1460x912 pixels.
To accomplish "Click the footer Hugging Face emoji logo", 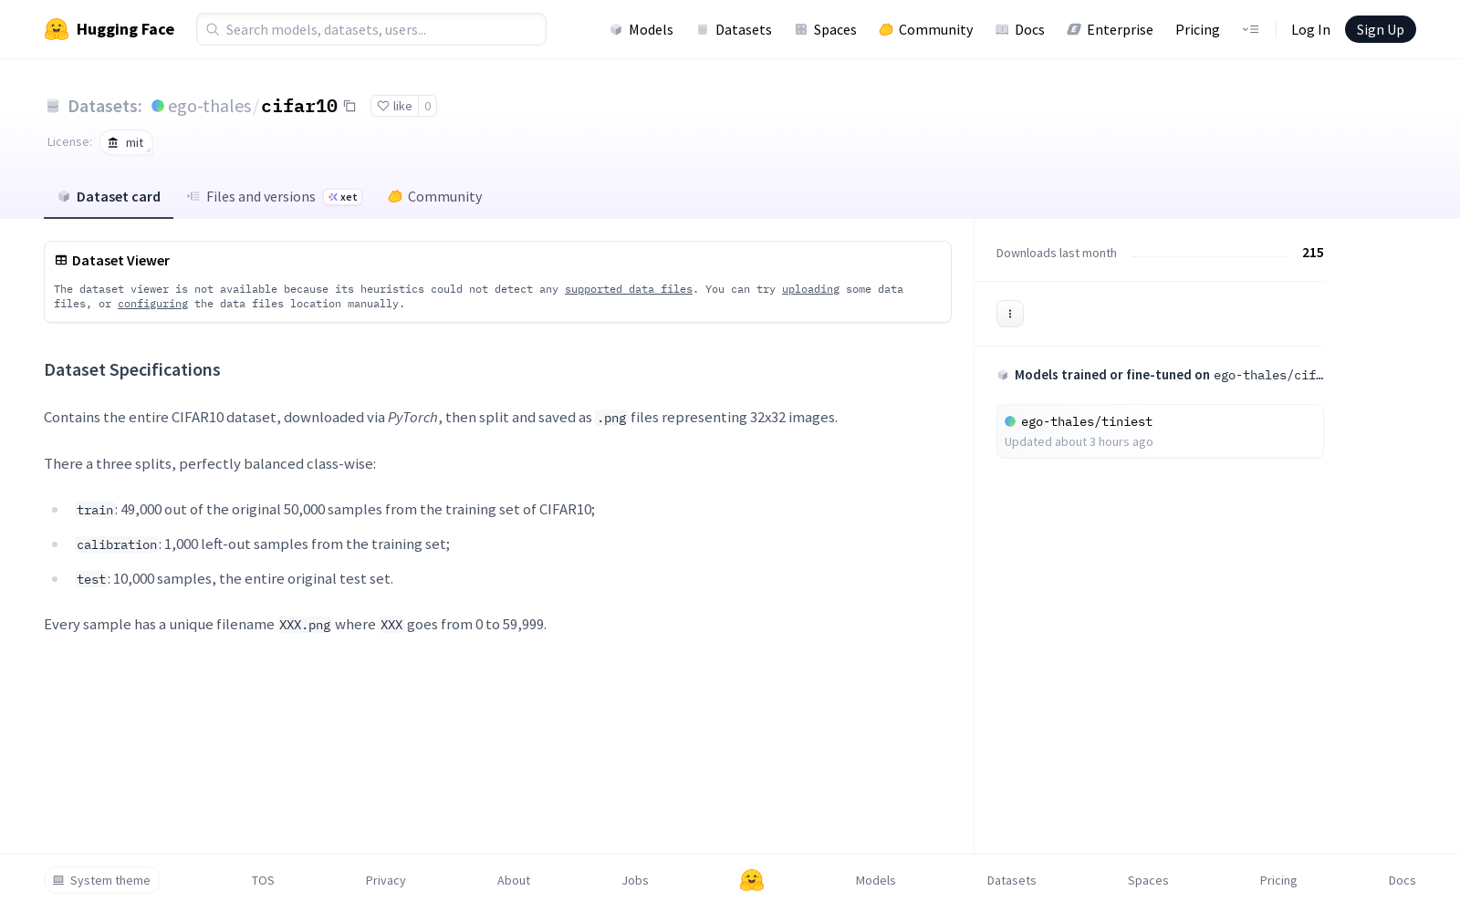I will (x=752, y=880).
